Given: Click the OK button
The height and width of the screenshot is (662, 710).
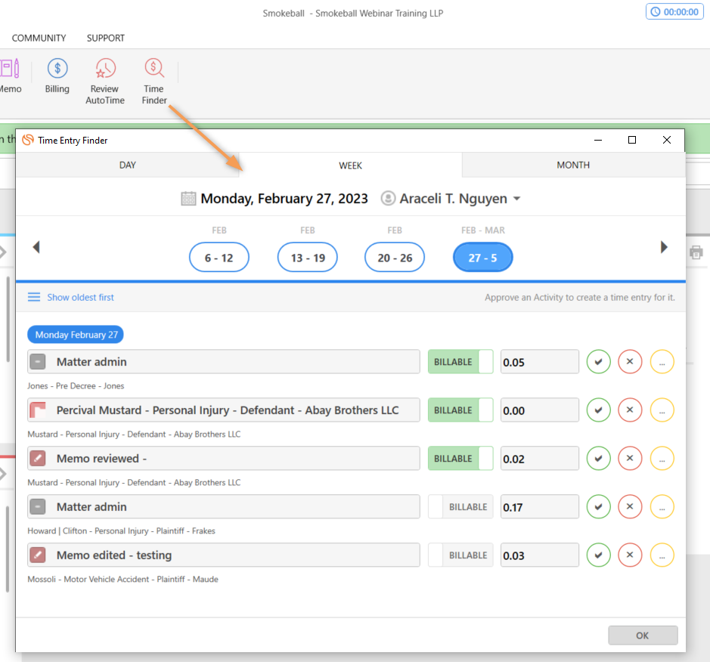Looking at the screenshot, I should tap(643, 636).
